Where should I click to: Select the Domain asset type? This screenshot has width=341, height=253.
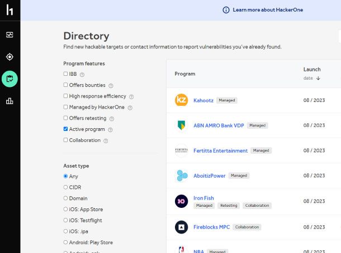(x=65, y=198)
